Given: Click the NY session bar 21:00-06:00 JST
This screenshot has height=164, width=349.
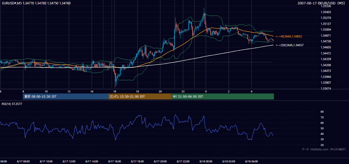Looking at the screenshot, I should pyautogui.click(x=223, y=96).
